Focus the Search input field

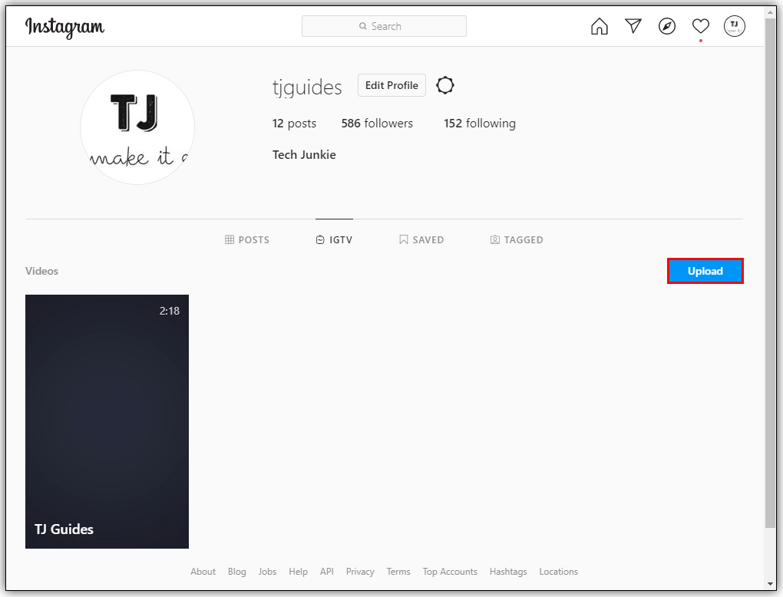(x=384, y=26)
